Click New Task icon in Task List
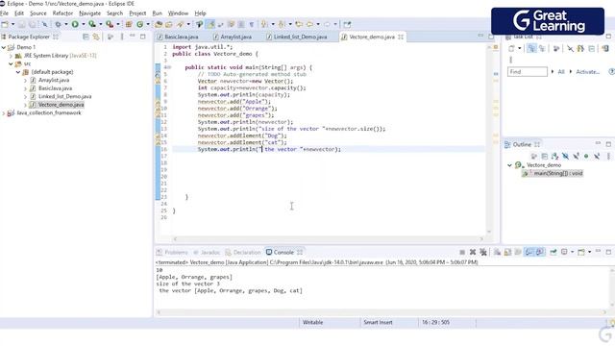The width and height of the screenshot is (615, 346). coord(511,49)
